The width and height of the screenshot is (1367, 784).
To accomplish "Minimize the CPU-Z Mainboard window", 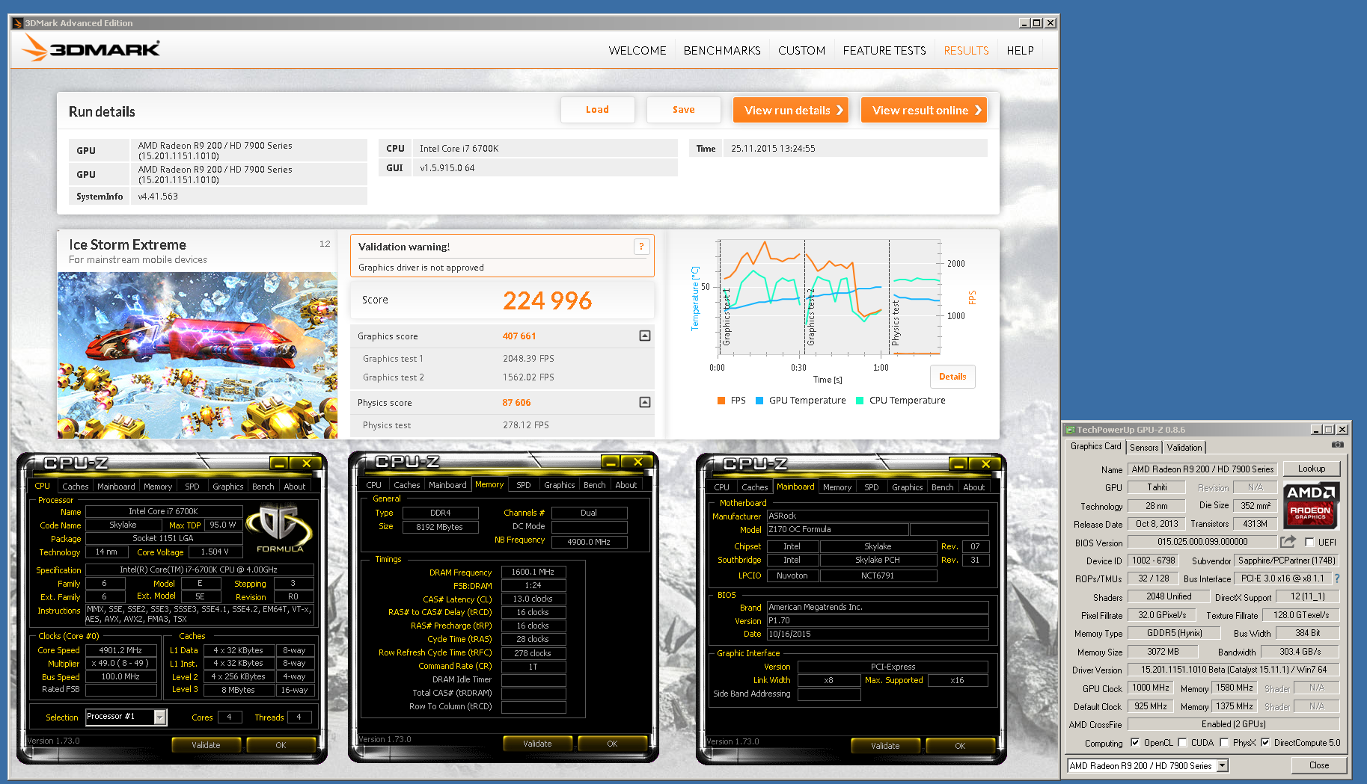I will [x=958, y=465].
